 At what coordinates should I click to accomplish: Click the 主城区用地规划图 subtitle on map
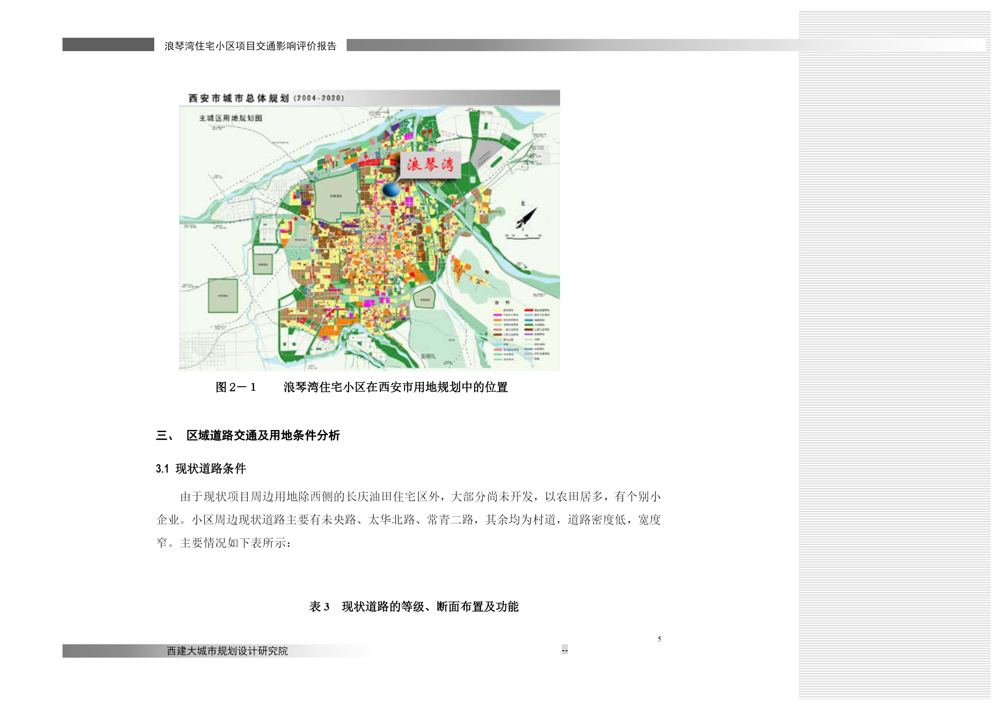pos(231,118)
